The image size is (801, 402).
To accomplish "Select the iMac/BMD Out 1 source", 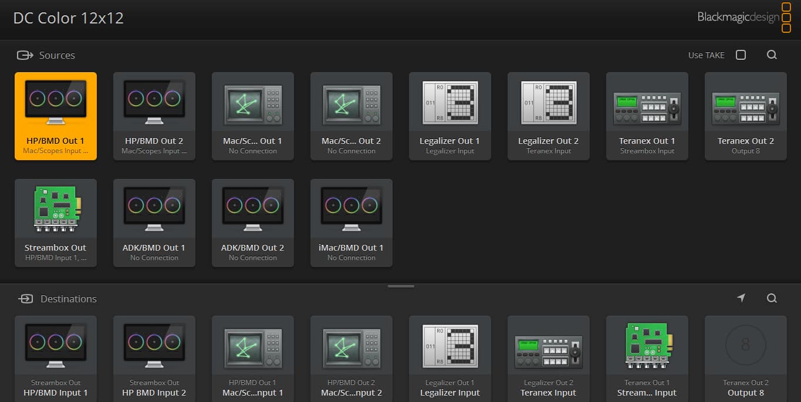I will click(x=352, y=223).
